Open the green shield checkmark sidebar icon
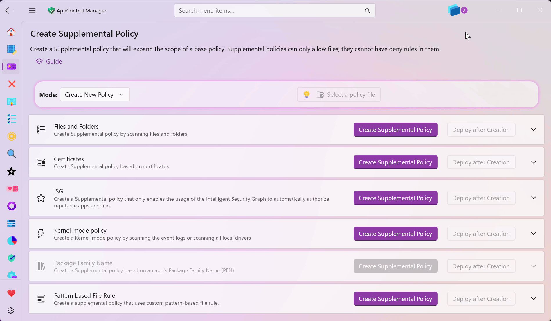 (x=11, y=258)
